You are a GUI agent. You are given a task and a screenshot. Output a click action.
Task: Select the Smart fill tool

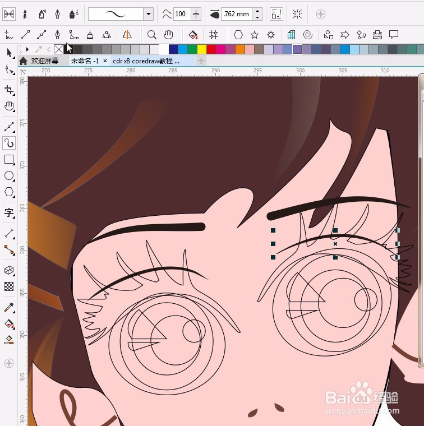193,35
